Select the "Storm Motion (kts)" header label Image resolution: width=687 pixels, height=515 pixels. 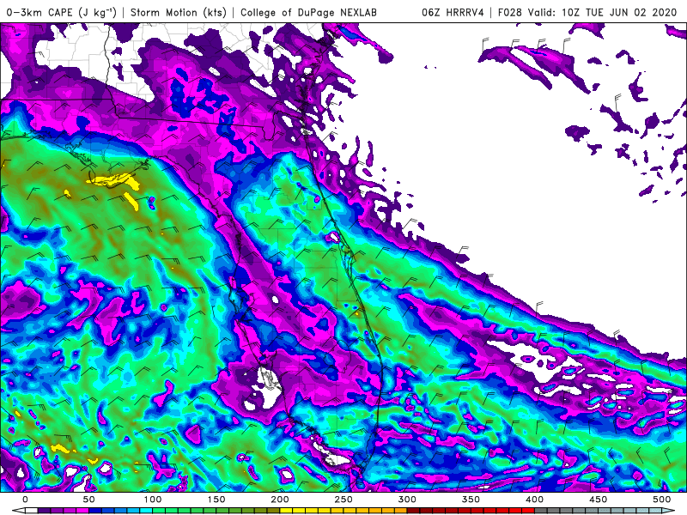click(x=179, y=12)
